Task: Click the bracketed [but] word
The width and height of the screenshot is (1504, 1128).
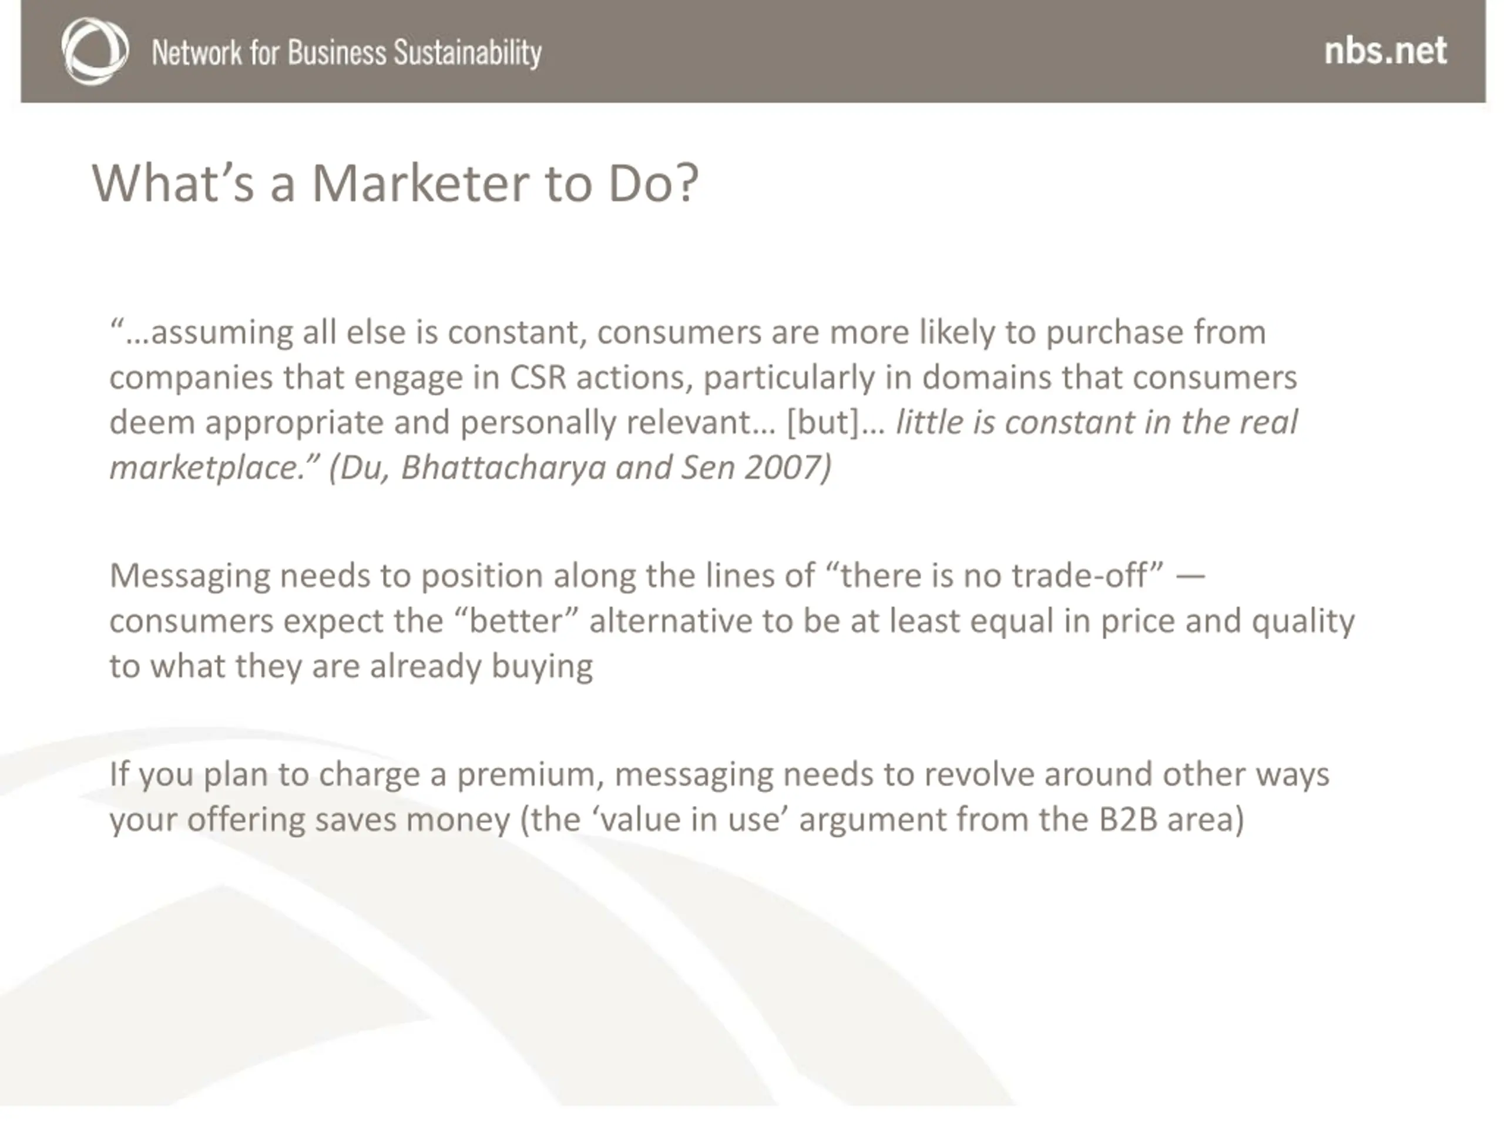Action: (822, 423)
